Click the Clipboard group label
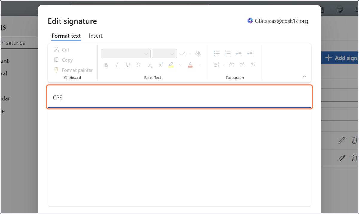Screen dimensions: 359x214 72,78
